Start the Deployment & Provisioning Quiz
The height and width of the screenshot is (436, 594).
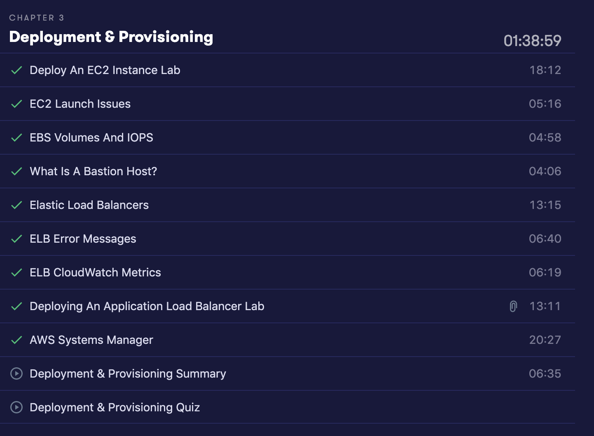click(x=115, y=407)
